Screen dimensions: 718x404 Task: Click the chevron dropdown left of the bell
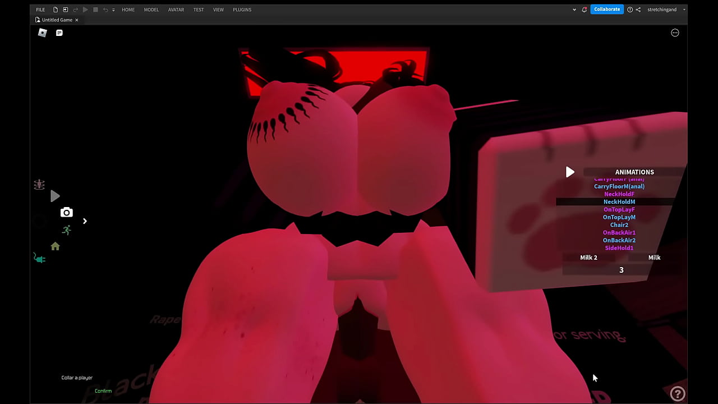[x=574, y=9]
